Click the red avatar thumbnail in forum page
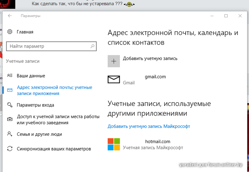Image resolution: width=249 pixels, height=172 pixels. [x=7, y=4]
